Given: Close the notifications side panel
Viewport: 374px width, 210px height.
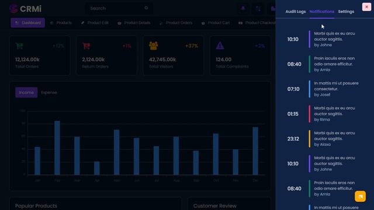Looking at the screenshot, I should point(366,7).
